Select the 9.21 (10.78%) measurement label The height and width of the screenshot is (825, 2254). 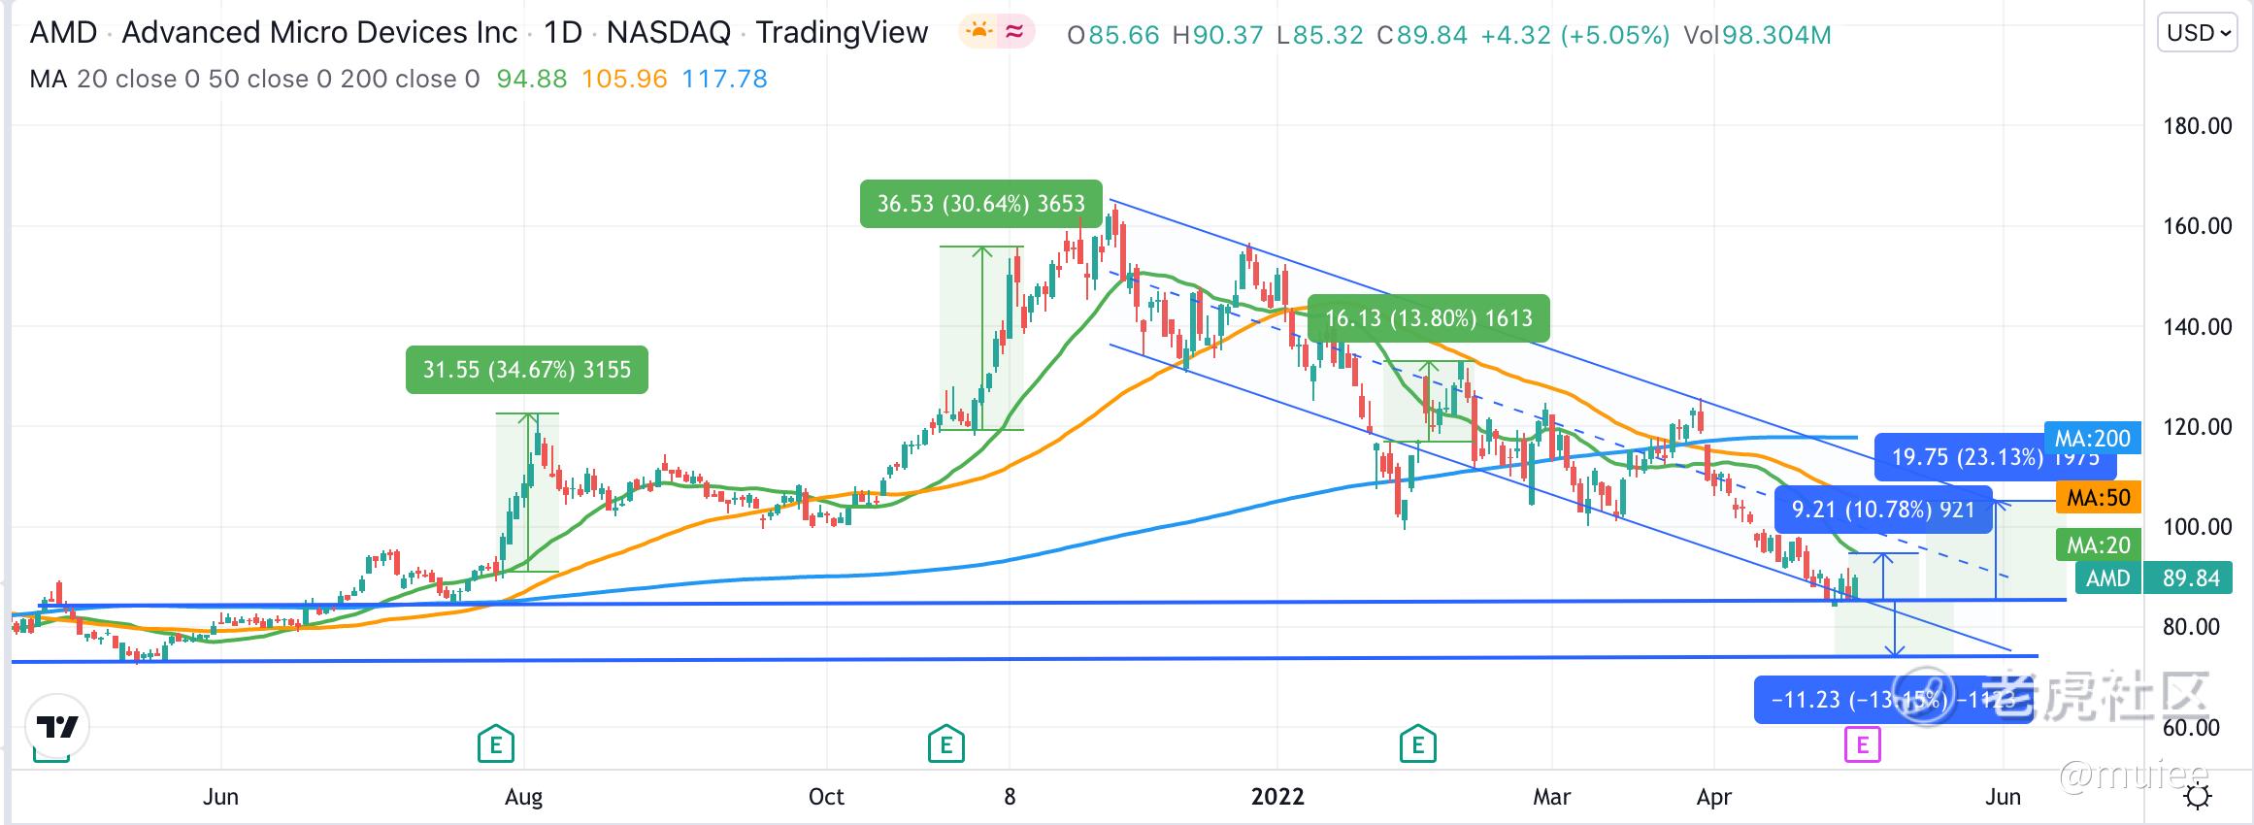pos(1883,510)
